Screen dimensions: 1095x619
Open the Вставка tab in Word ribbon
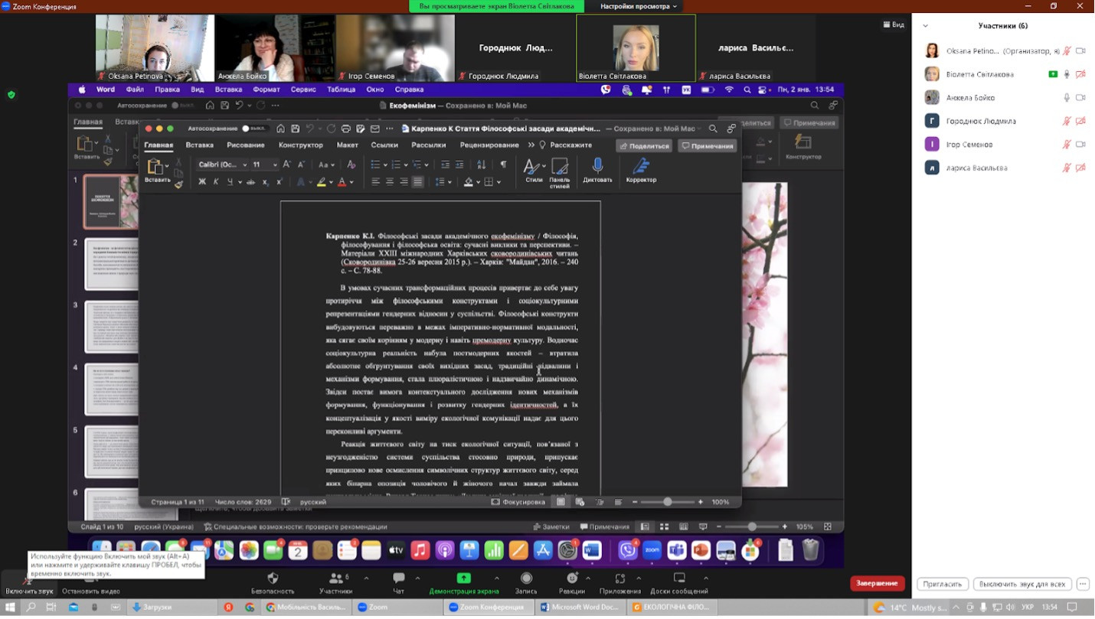[199, 145]
